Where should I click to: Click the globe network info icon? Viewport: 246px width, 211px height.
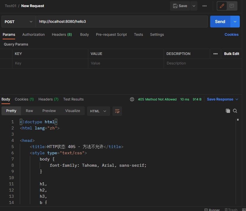(132, 99)
